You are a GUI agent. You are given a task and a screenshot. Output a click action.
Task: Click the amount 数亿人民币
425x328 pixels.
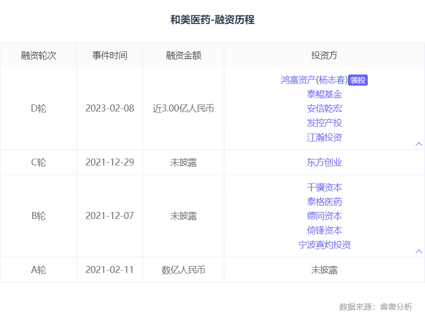tap(183, 270)
